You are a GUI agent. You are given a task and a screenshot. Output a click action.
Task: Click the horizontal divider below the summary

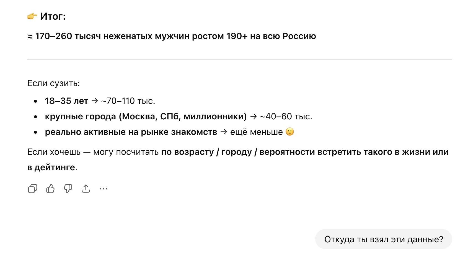[239, 59]
